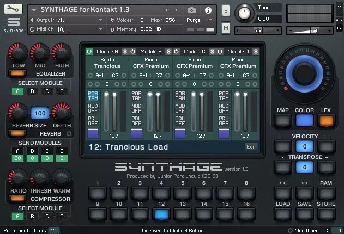Select preset slot 1
The height and width of the screenshot is (234, 344).
(x=98, y=194)
